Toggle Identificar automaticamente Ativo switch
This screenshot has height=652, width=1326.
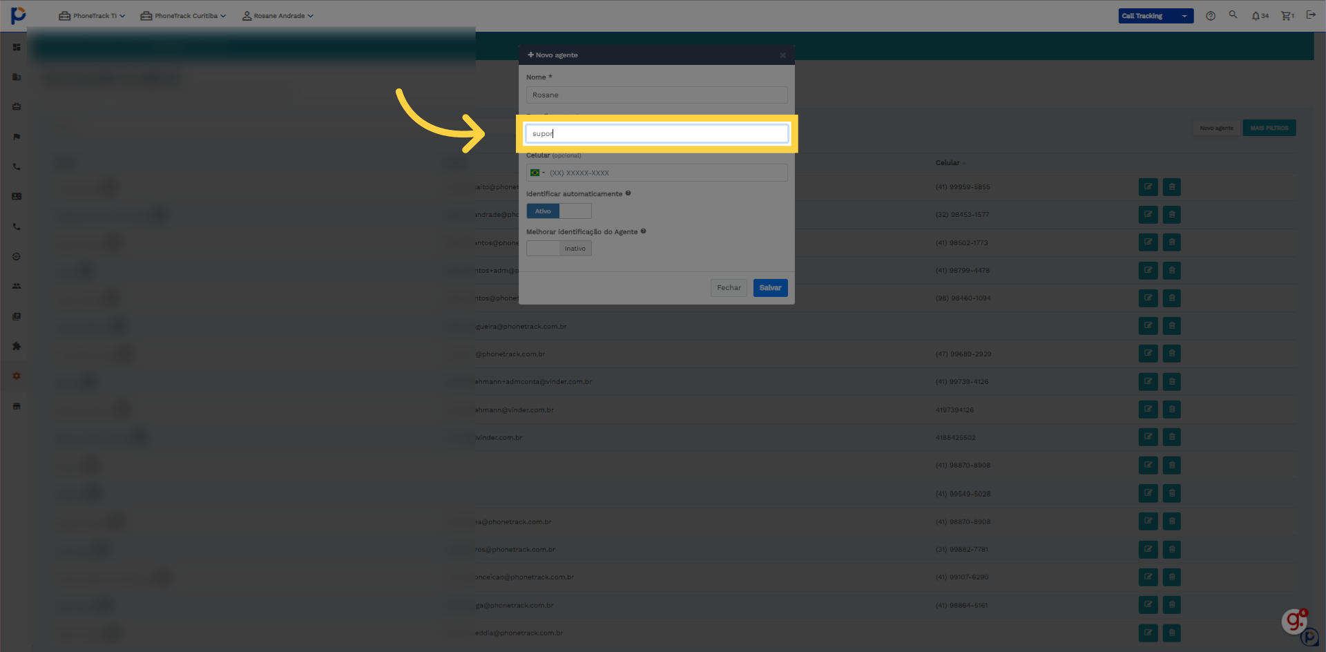tap(559, 211)
